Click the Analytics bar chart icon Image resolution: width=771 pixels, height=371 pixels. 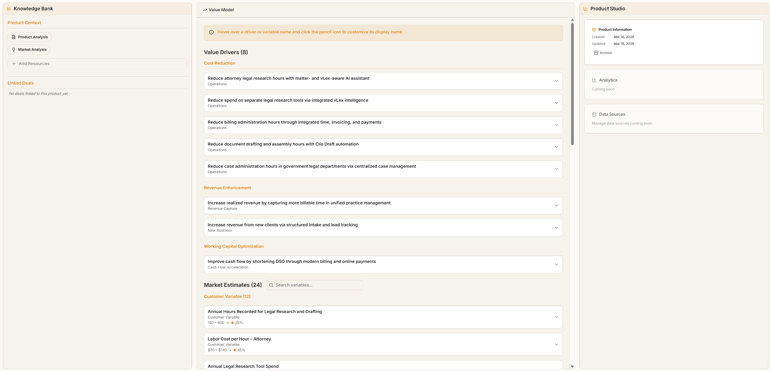[x=594, y=80]
